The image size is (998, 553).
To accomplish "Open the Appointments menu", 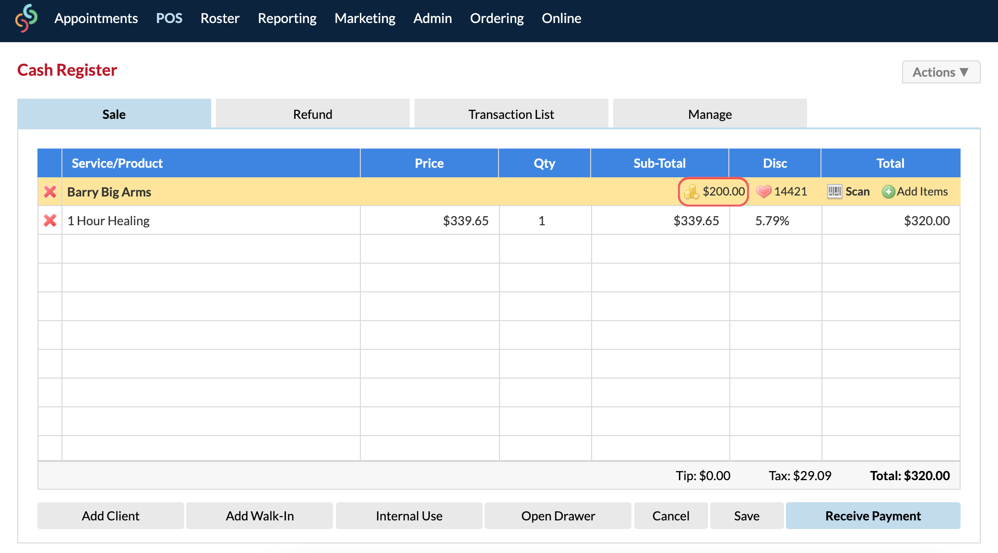I will [96, 18].
